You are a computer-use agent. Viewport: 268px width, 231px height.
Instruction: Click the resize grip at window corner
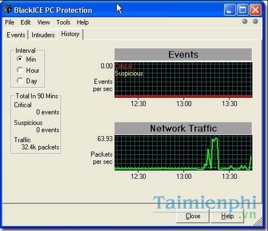pos(258,222)
